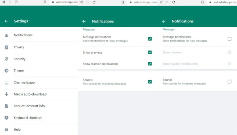Uncheck Sounds checkbox in middle panel
The image size is (237, 135).
pos(150,82)
